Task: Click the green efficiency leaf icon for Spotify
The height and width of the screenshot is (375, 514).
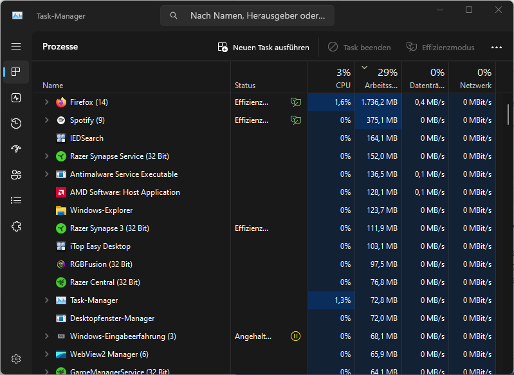Action: click(x=296, y=120)
